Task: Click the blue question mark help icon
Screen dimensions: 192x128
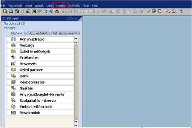Action: [x=181, y=11]
